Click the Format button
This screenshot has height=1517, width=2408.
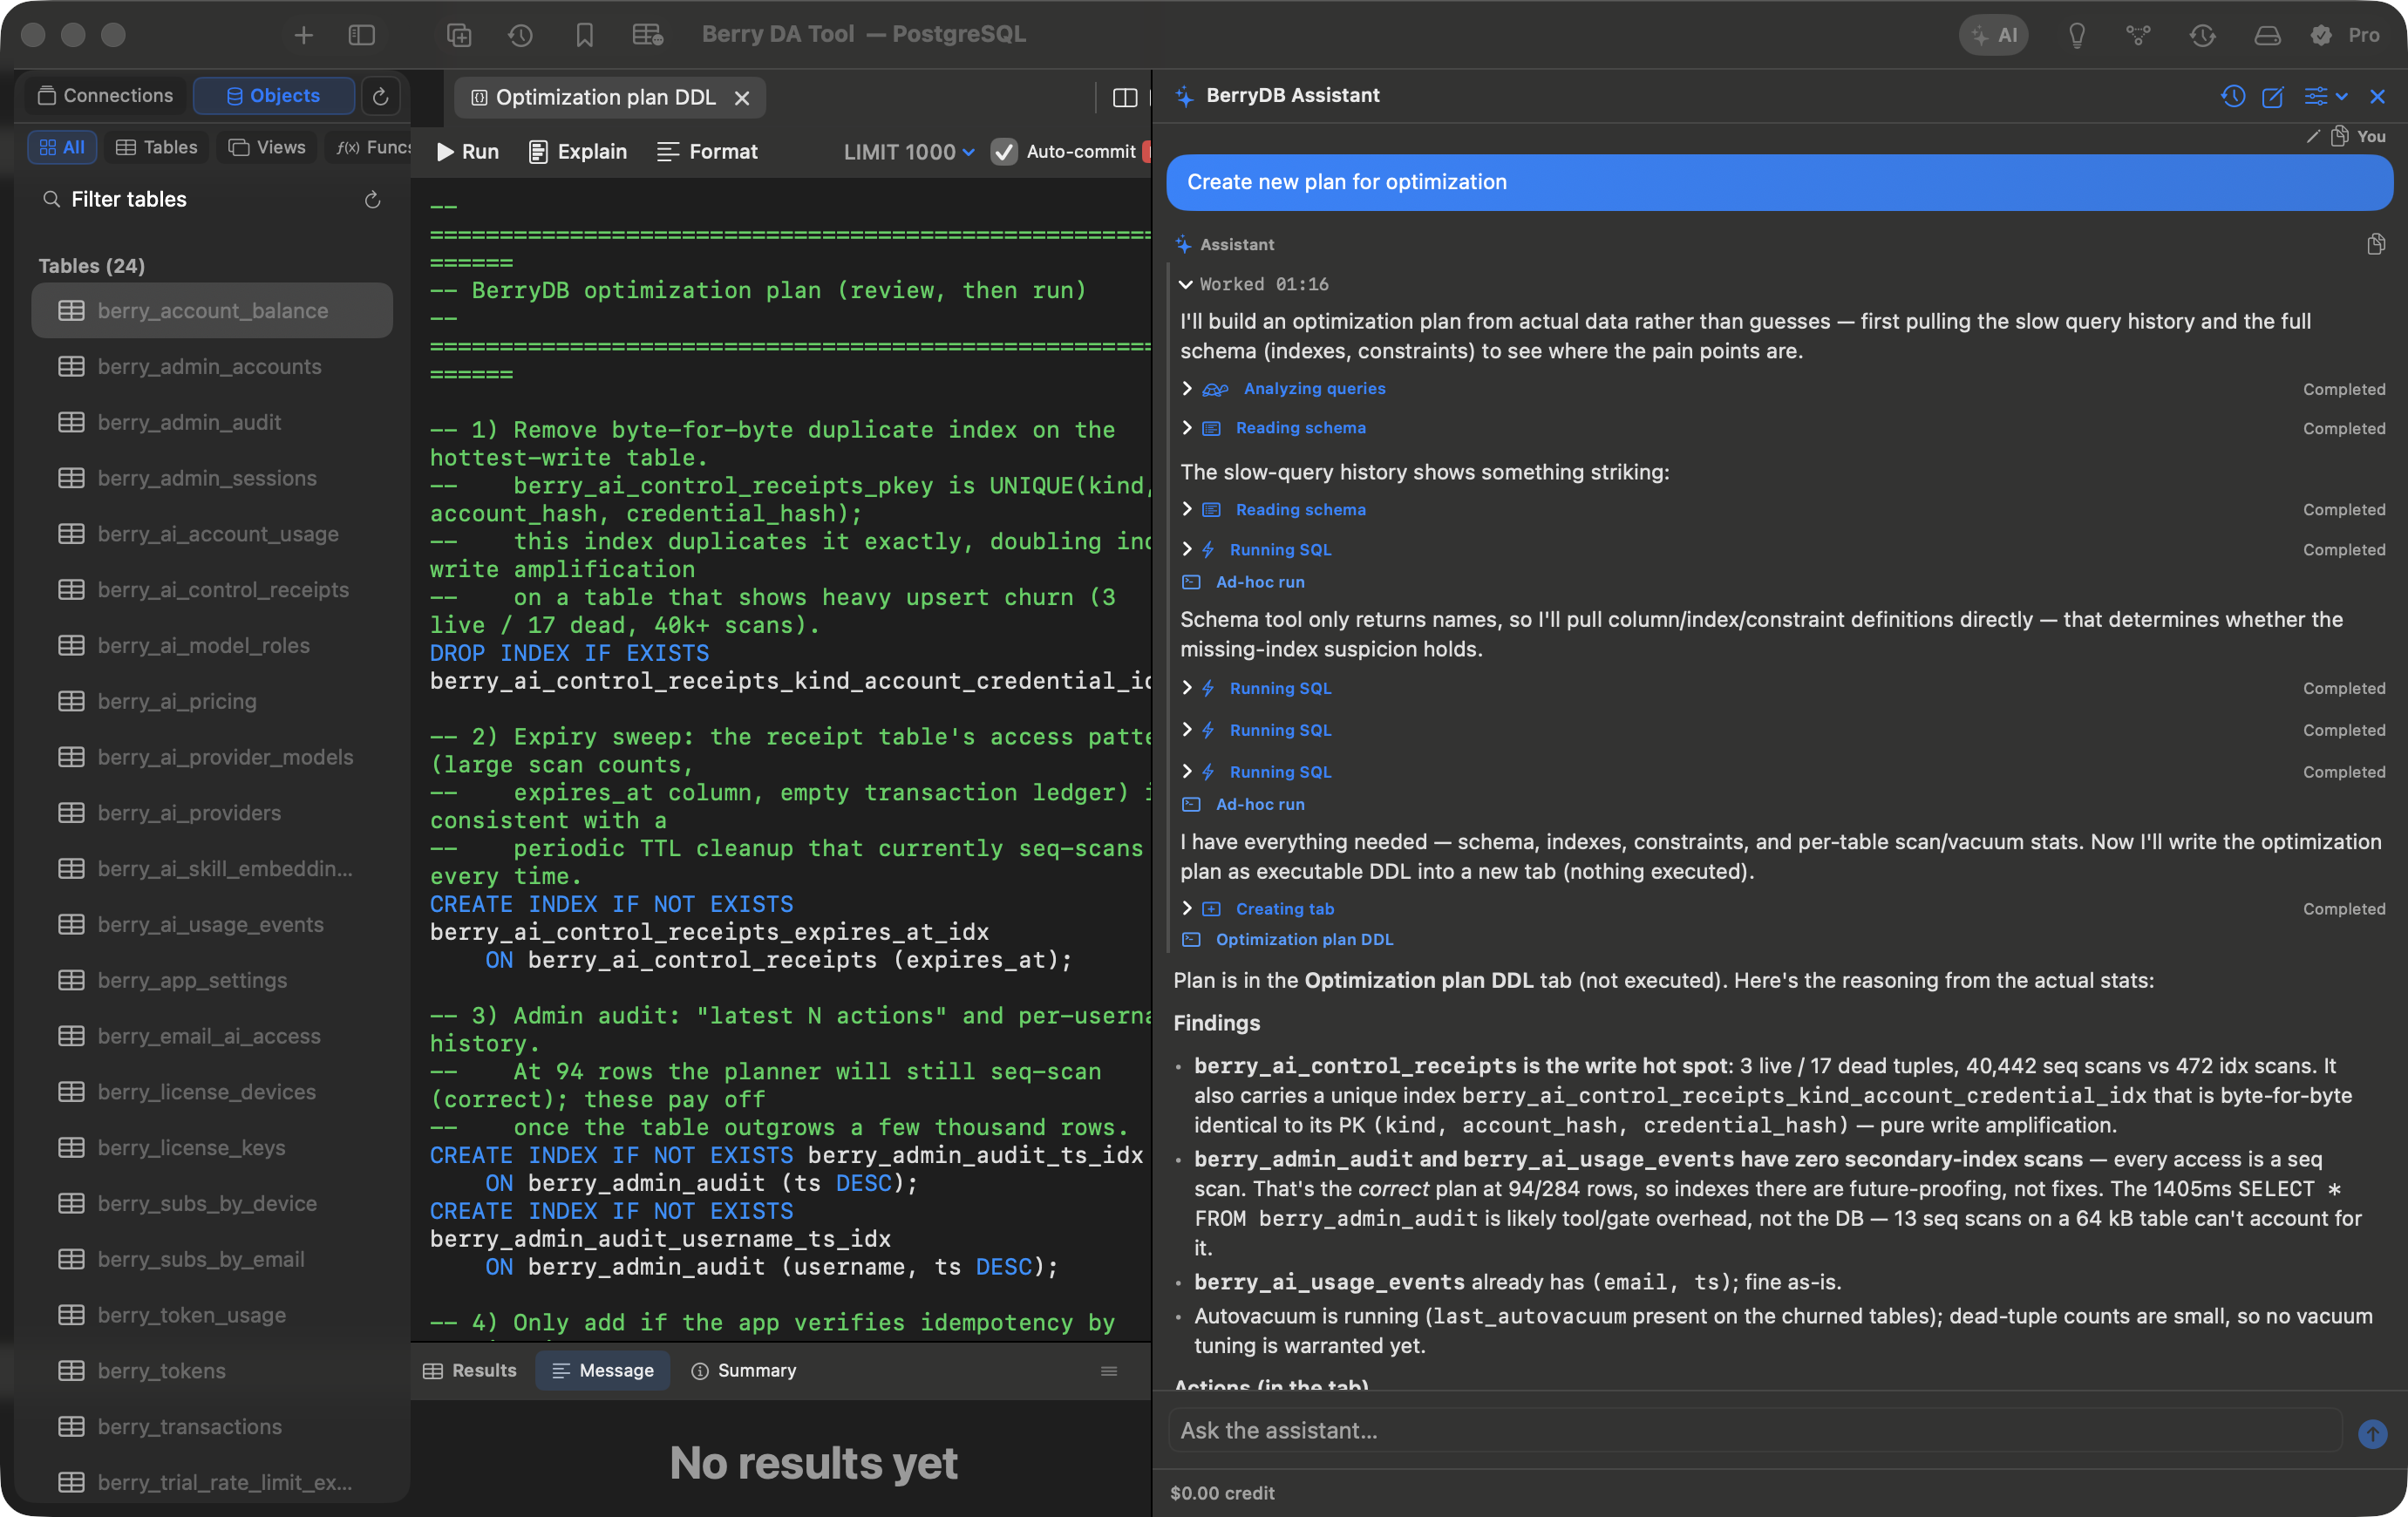coord(707,152)
